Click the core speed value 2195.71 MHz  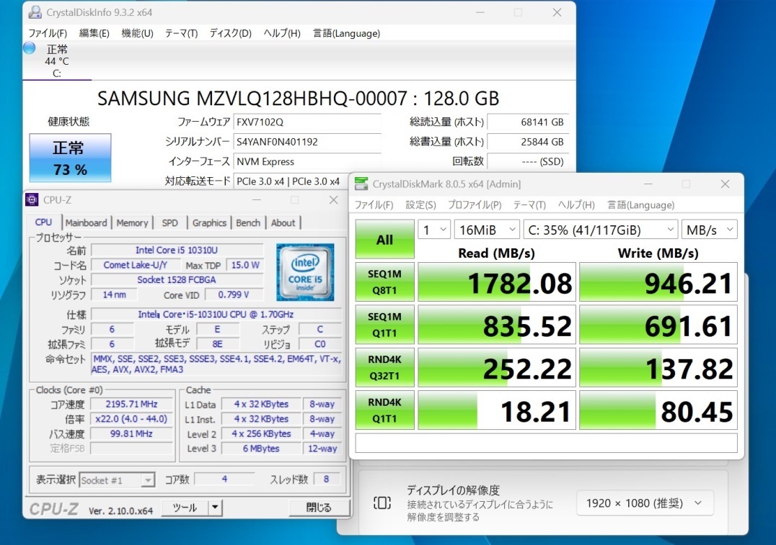(132, 404)
